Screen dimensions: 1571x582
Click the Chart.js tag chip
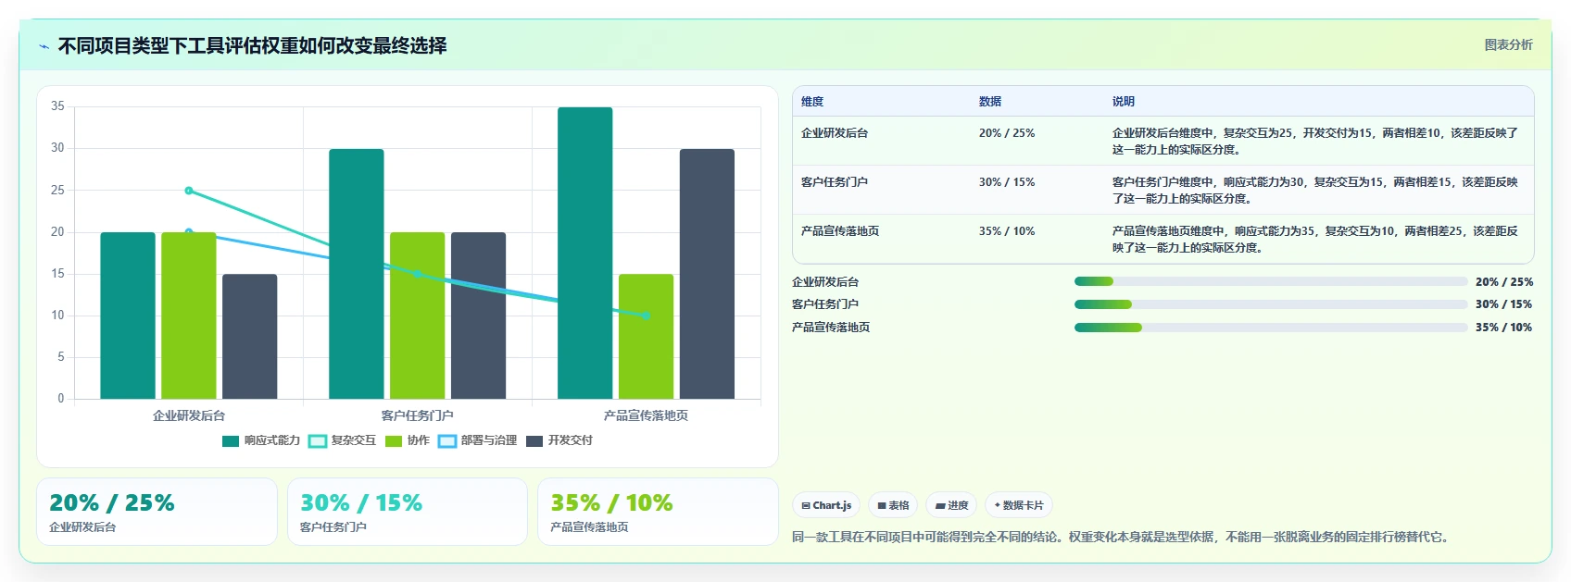click(x=826, y=505)
